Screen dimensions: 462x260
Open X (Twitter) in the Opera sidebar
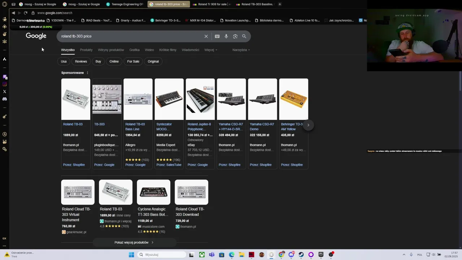(x=4, y=92)
